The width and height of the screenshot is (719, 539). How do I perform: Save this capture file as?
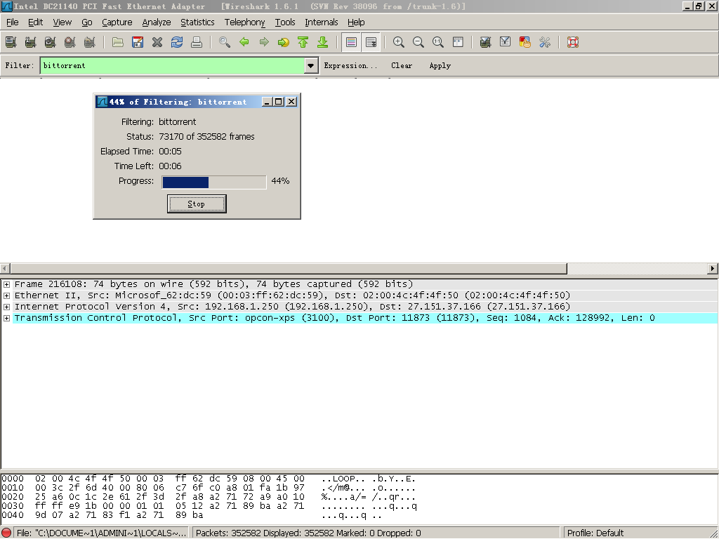click(x=138, y=42)
